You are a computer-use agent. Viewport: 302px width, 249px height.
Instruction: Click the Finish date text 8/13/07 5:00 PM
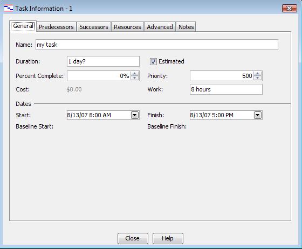pyautogui.click(x=211, y=115)
